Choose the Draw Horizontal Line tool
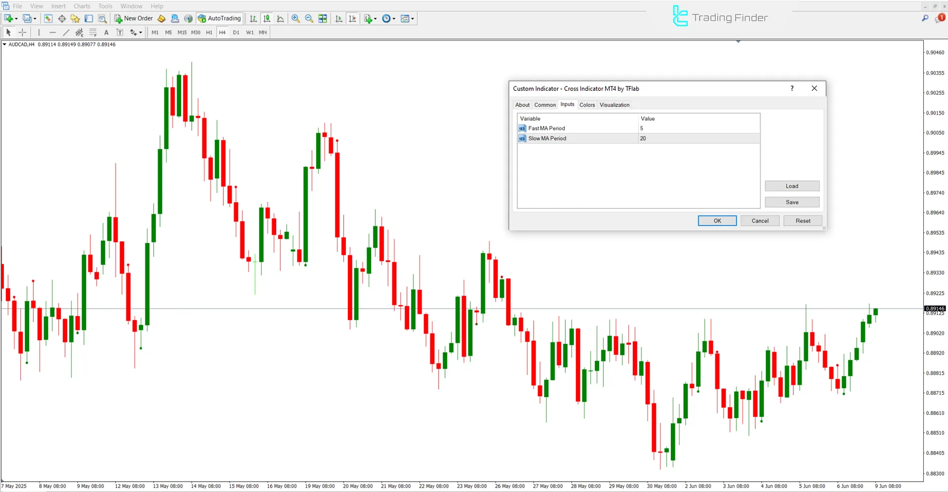948x492 pixels. click(x=53, y=32)
